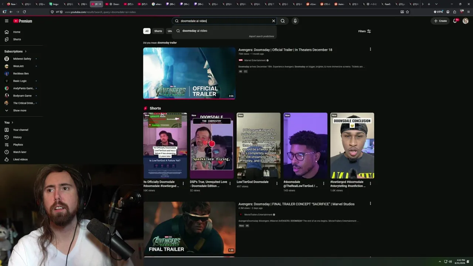473x266 pixels.
Task: Open Playlists in sidebar
Action: click(x=21, y=144)
